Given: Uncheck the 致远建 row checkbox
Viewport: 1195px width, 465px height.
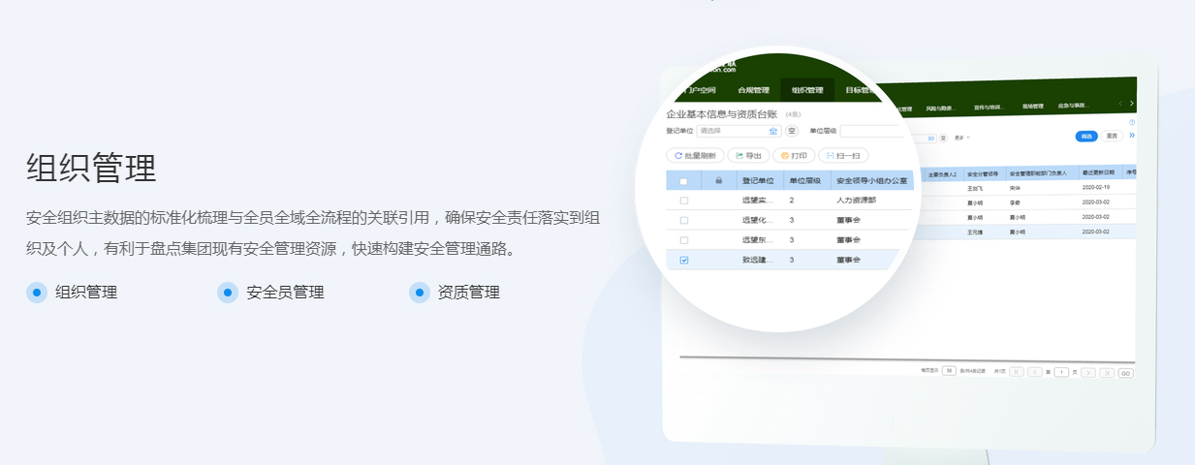Looking at the screenshot, I should [684, 260].
